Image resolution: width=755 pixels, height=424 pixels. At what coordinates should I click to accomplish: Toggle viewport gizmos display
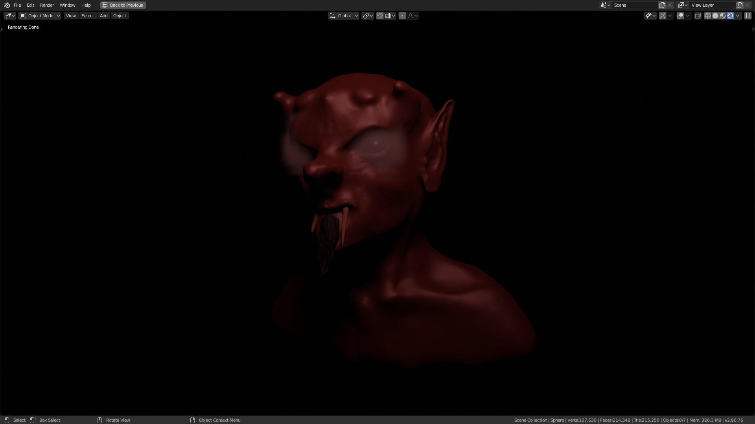pyautogui.click(x=663, y=16)
